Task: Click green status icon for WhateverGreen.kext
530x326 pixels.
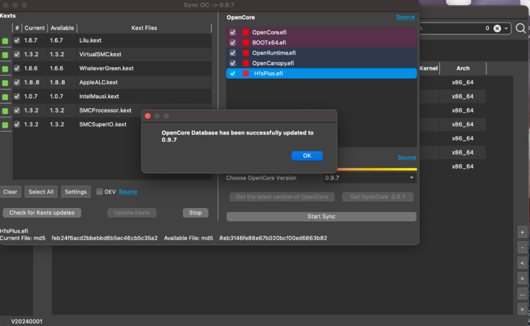Action: point(5,69)
